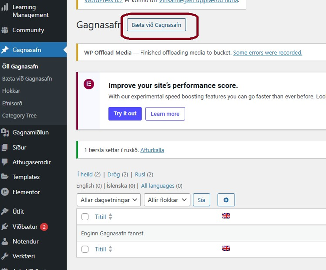Image resolution: width=326 pixels, height=270 pixels.
Task: Open the Allir flokkar category dropdown
Action: click(167, 200)
